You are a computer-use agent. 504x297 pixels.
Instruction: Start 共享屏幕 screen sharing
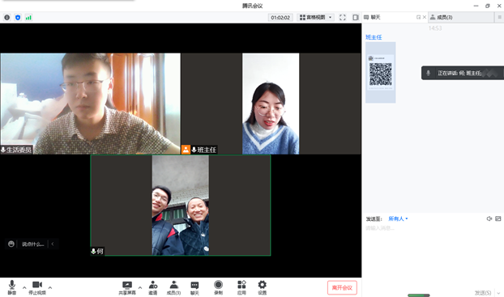tap(127, 287)
